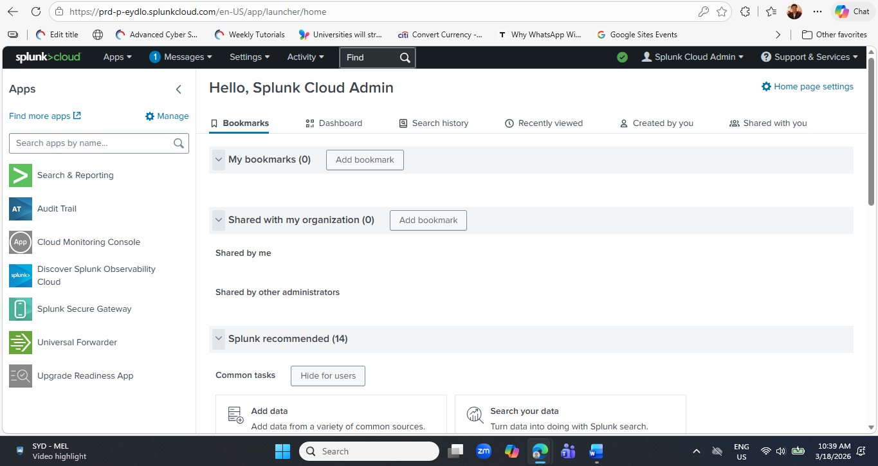878x466 pixels.
Task: Open the Splunk Cloud Admin account menu
Action: coord(693,57)
